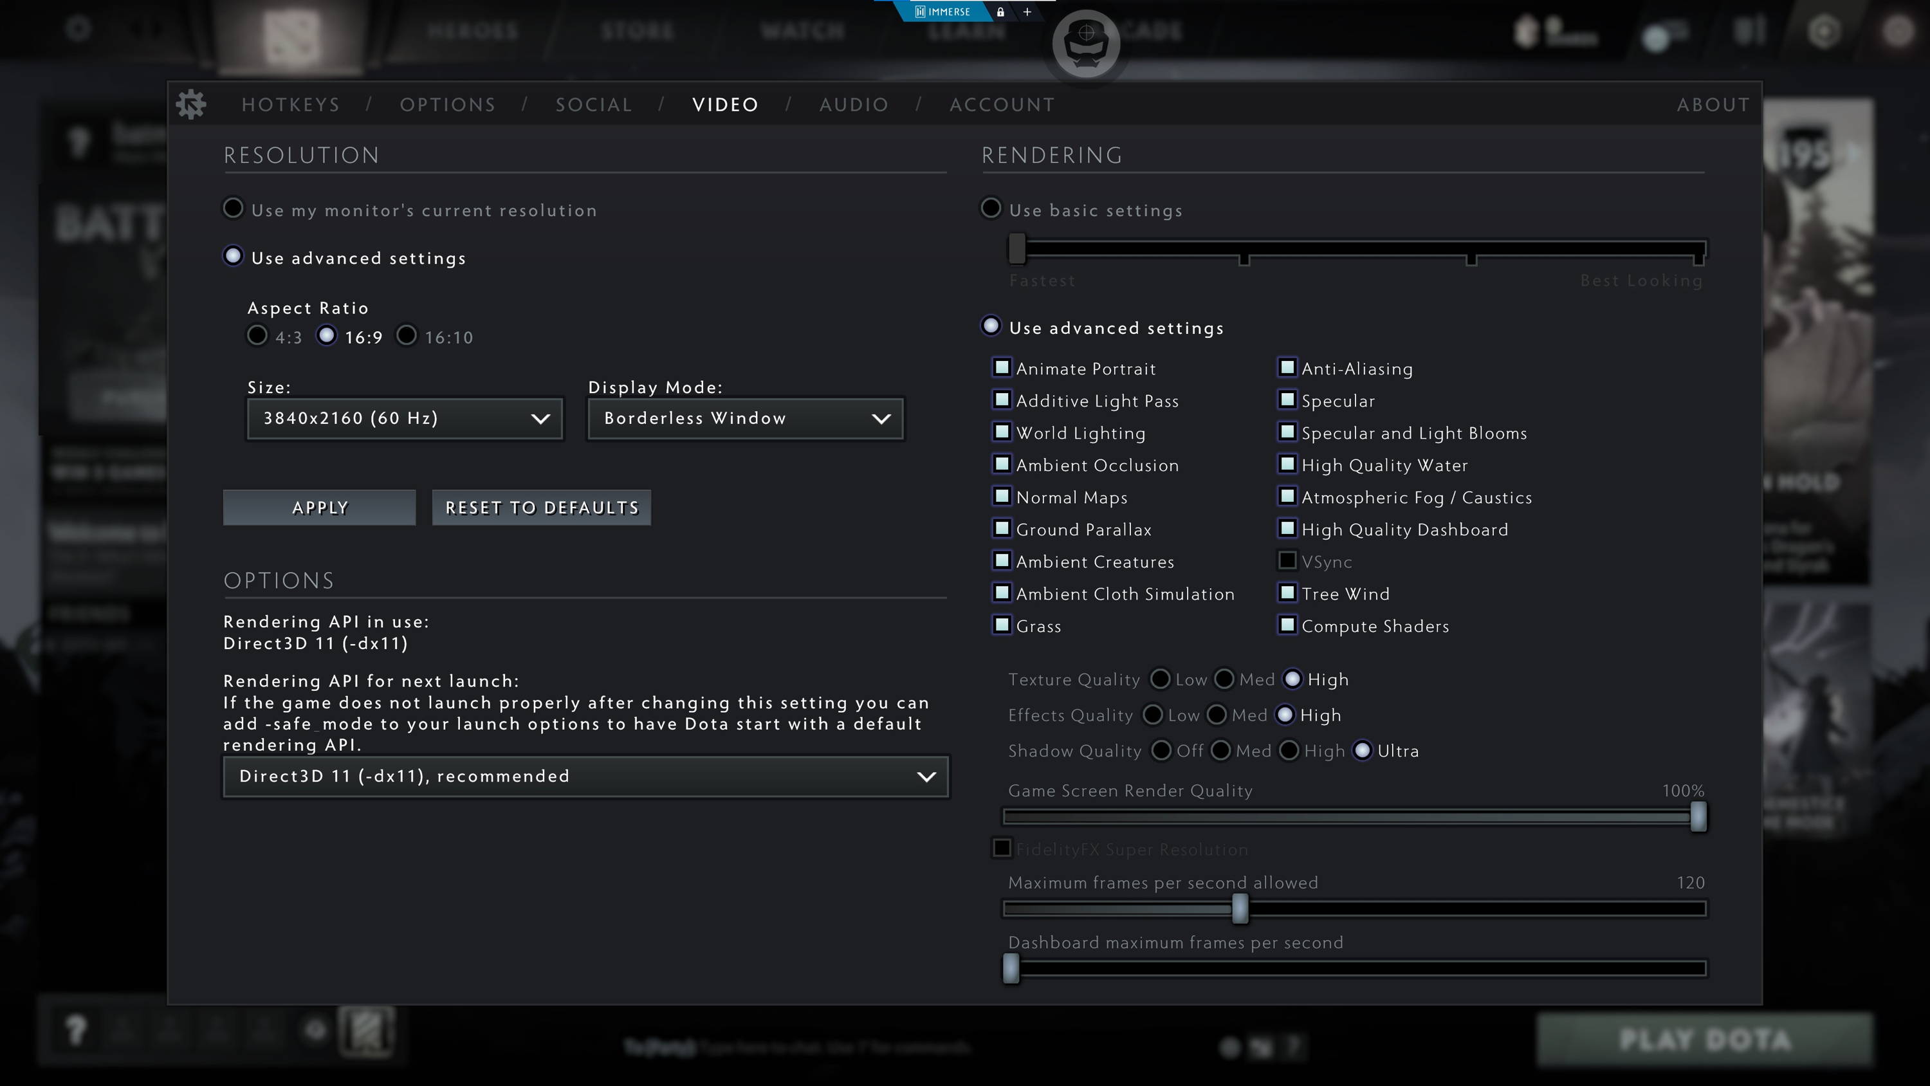Viewport: 1930px width, 1086px height.
Task: Toggle Normal Maps checkbox
Action: [x=1002, y=496]
